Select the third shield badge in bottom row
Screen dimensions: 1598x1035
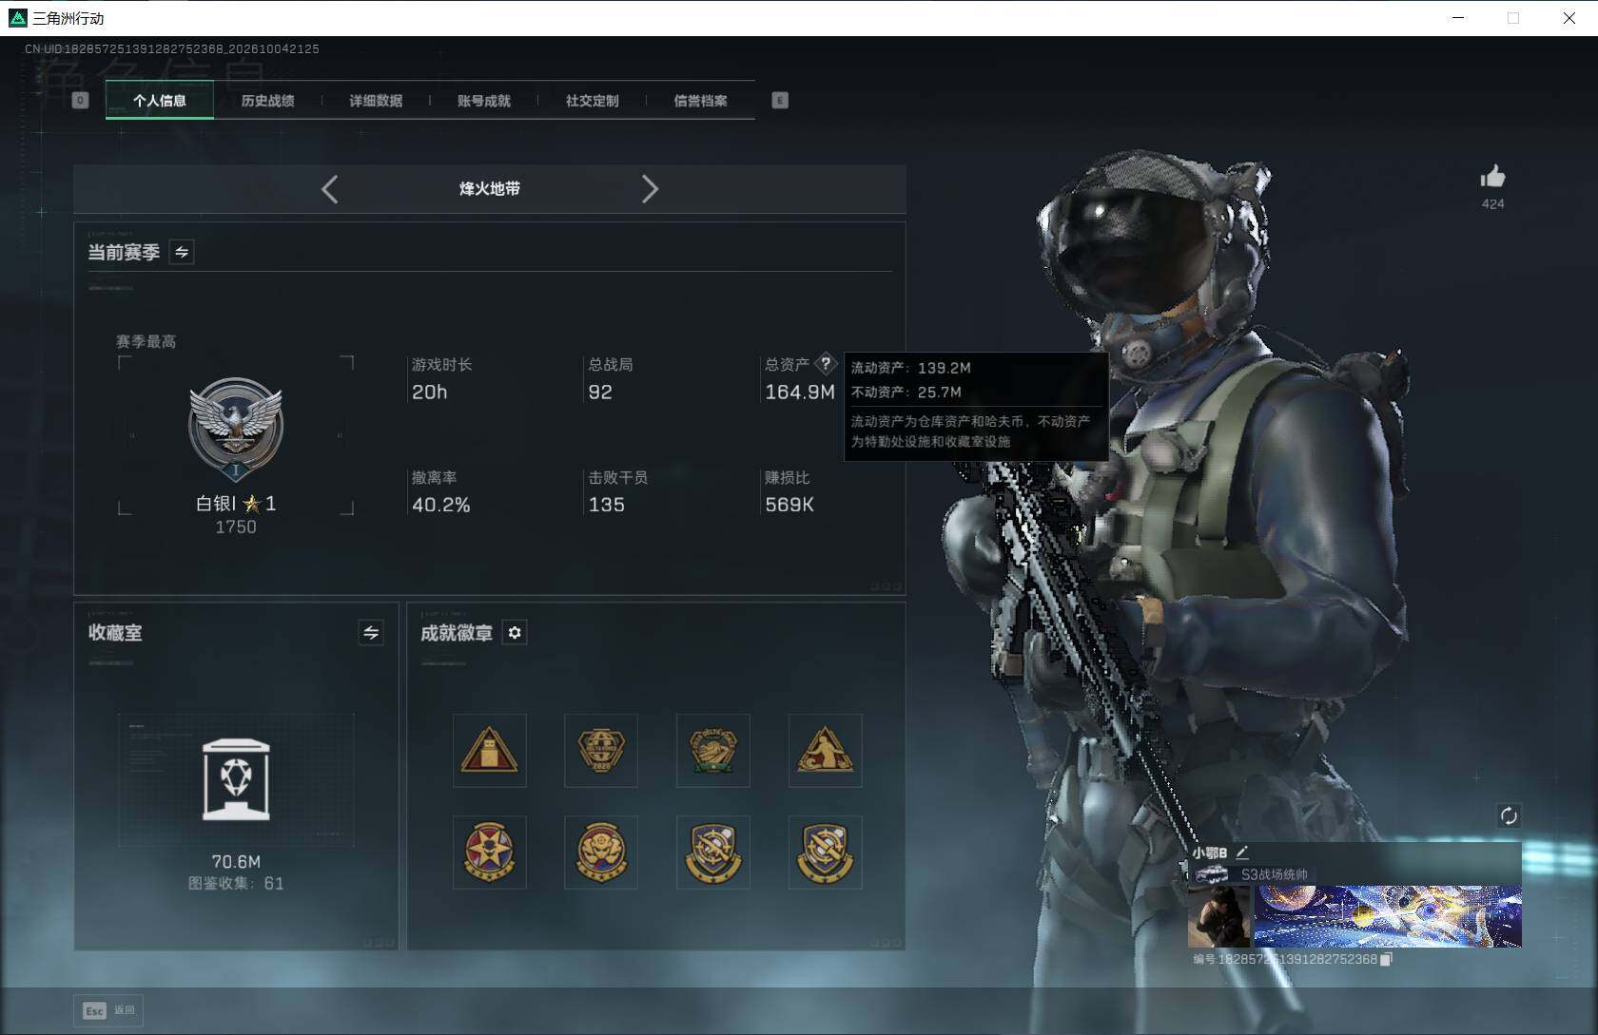(x=713, y=853)
